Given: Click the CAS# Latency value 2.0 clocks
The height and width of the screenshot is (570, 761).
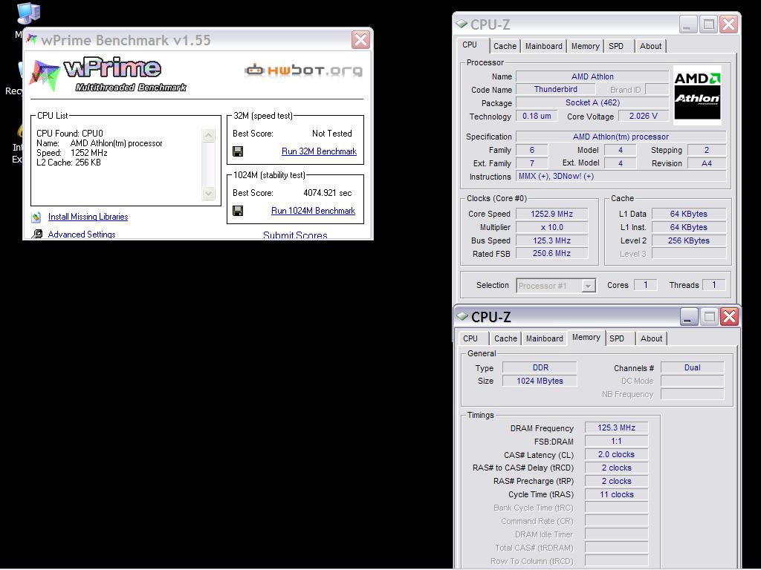Looking at the screenshot, I should point(616,454).
